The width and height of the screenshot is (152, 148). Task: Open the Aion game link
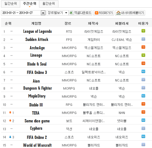click(x=36, y=81)
